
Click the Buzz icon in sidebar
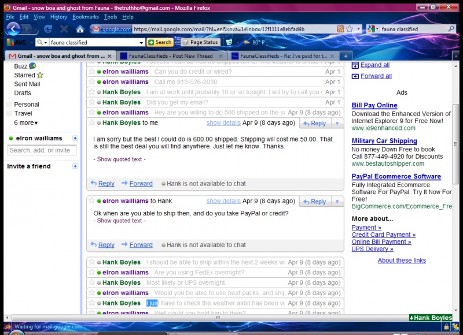32,66
